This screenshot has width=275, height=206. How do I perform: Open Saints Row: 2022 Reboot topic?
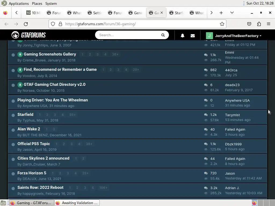pyautogui.click(x=40, y=187)
